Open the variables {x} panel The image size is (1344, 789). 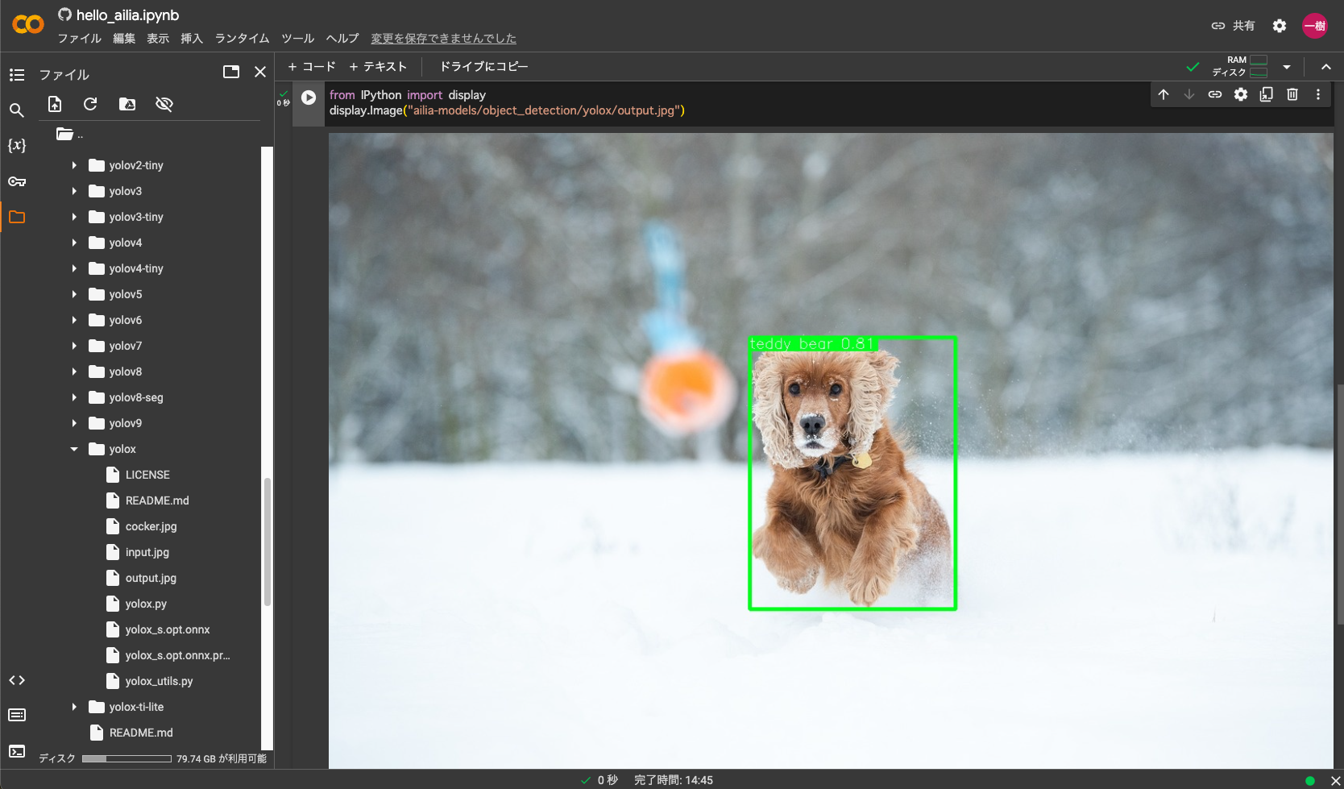17,145
